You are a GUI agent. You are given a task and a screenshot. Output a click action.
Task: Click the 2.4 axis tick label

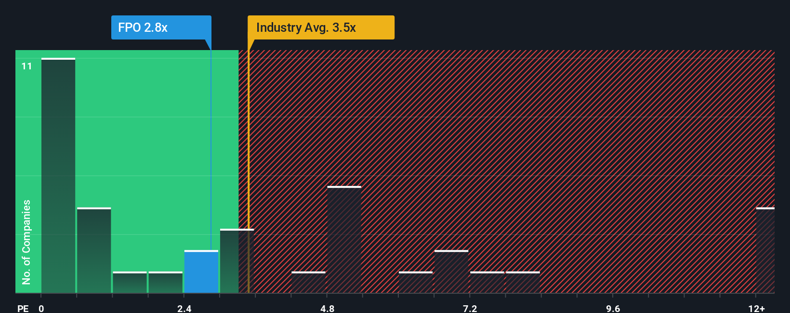click(184, 309)
